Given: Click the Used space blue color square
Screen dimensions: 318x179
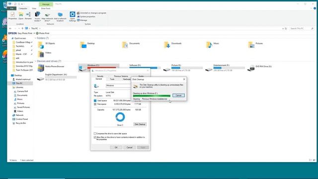Looking at the screenshot, I should [95, 100].
